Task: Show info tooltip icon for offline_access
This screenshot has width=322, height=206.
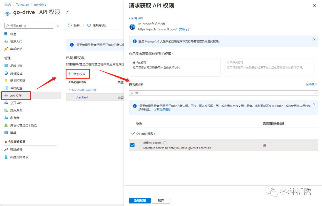Action: [165, 143]
